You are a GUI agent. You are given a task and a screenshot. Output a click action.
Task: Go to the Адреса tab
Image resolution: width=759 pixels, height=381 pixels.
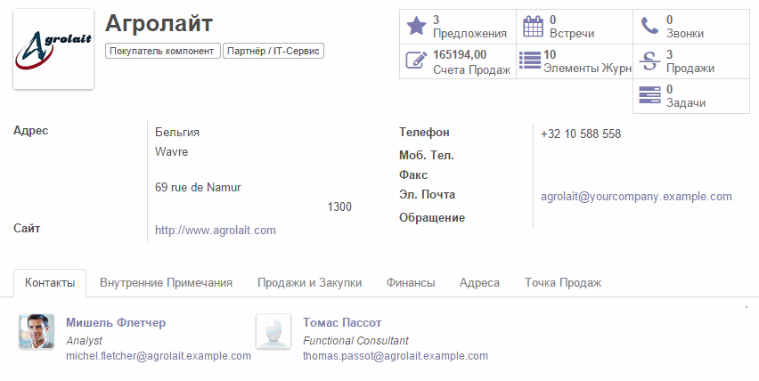point(479,283)
